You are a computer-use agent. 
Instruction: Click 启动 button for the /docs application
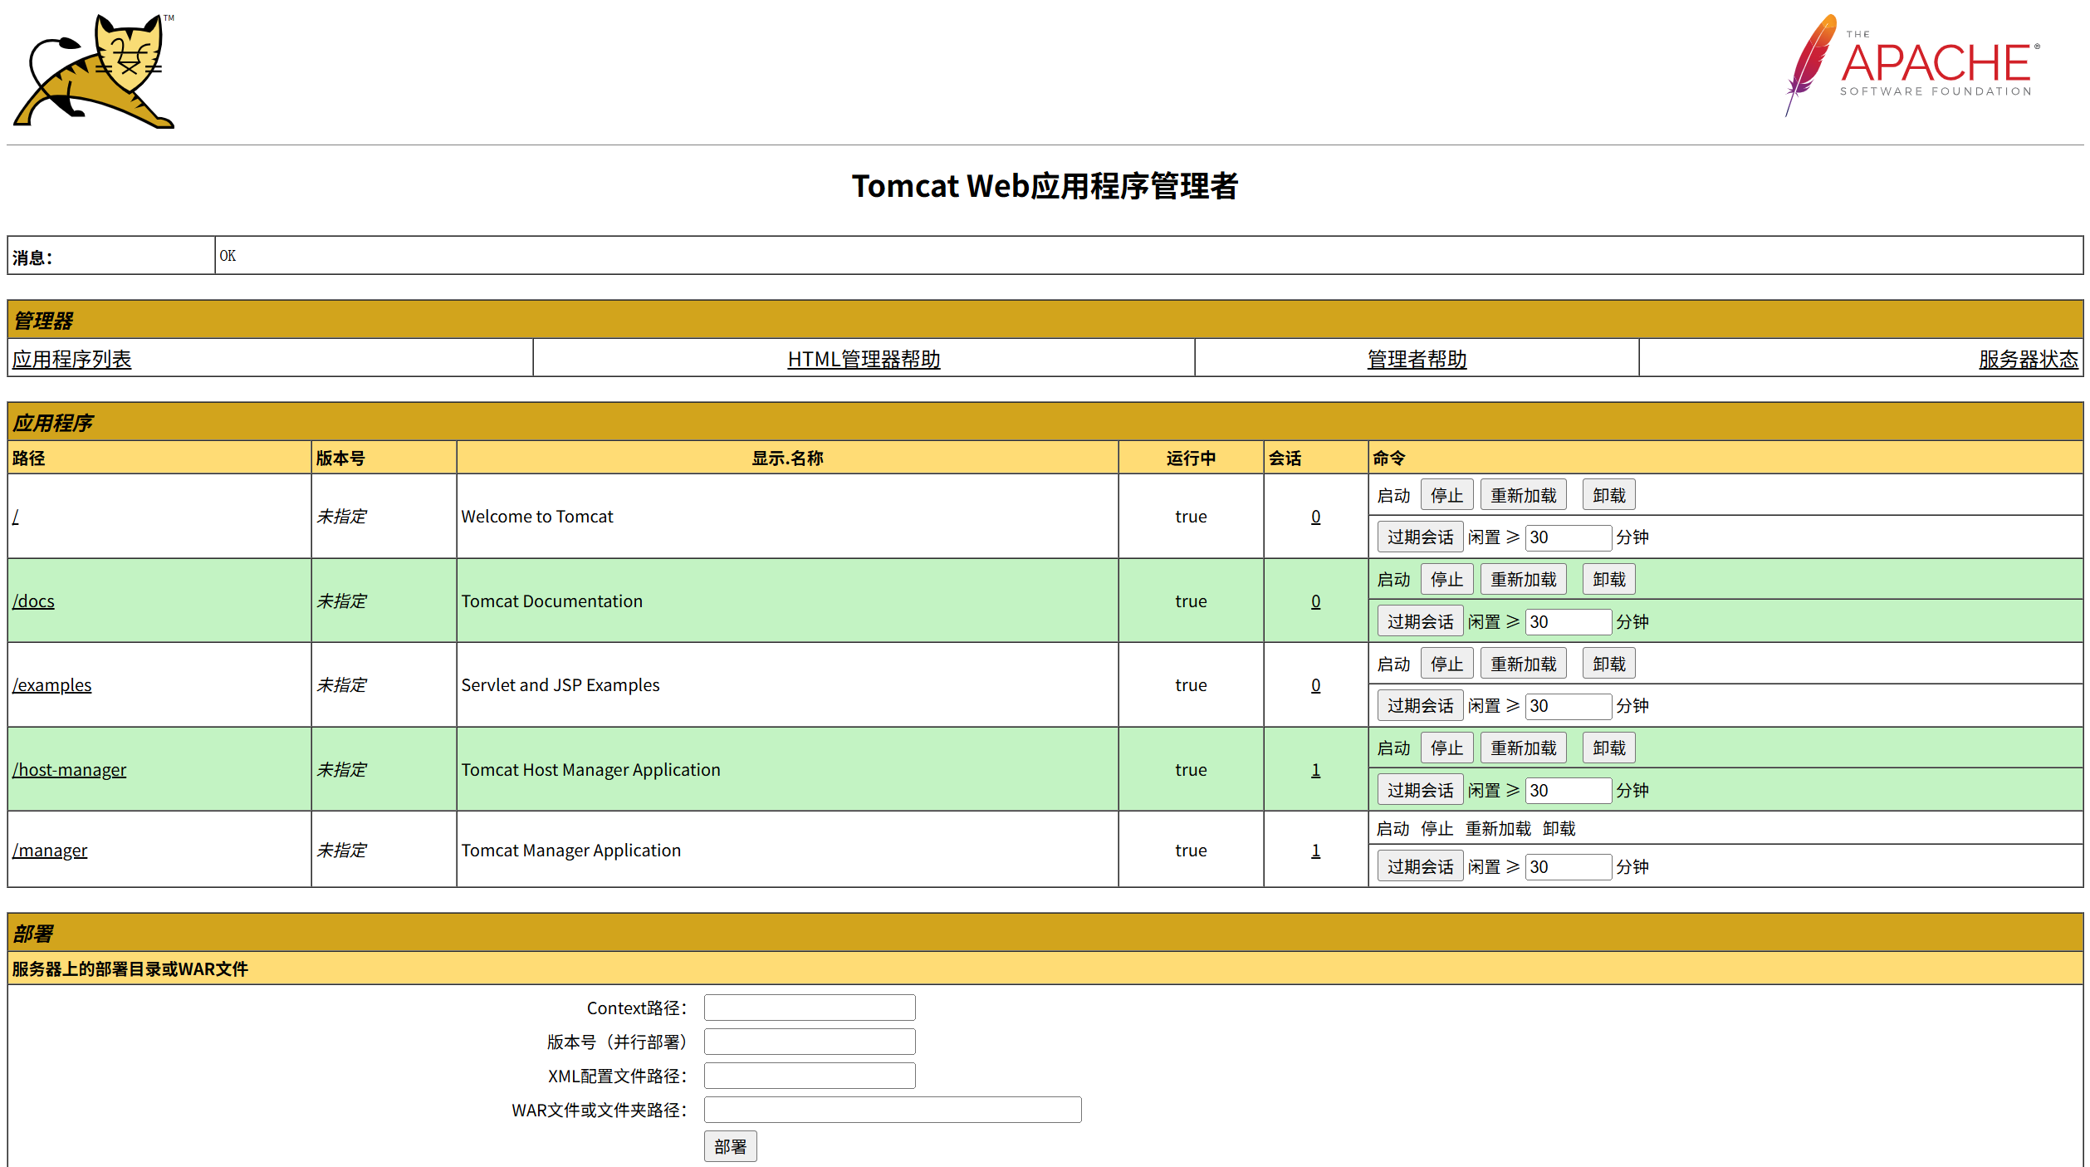(1394, 578)
